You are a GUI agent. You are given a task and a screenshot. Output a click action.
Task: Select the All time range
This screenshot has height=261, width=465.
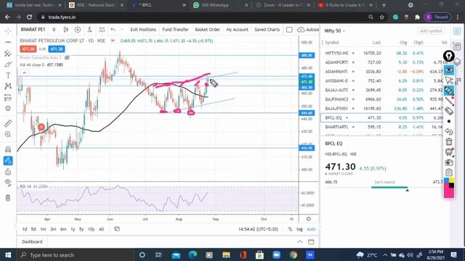point(102,229)
